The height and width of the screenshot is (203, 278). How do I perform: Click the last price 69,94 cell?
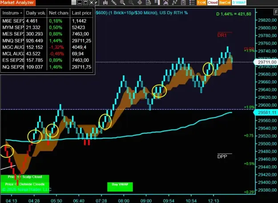pyautogui.click(x=78, y=54)
